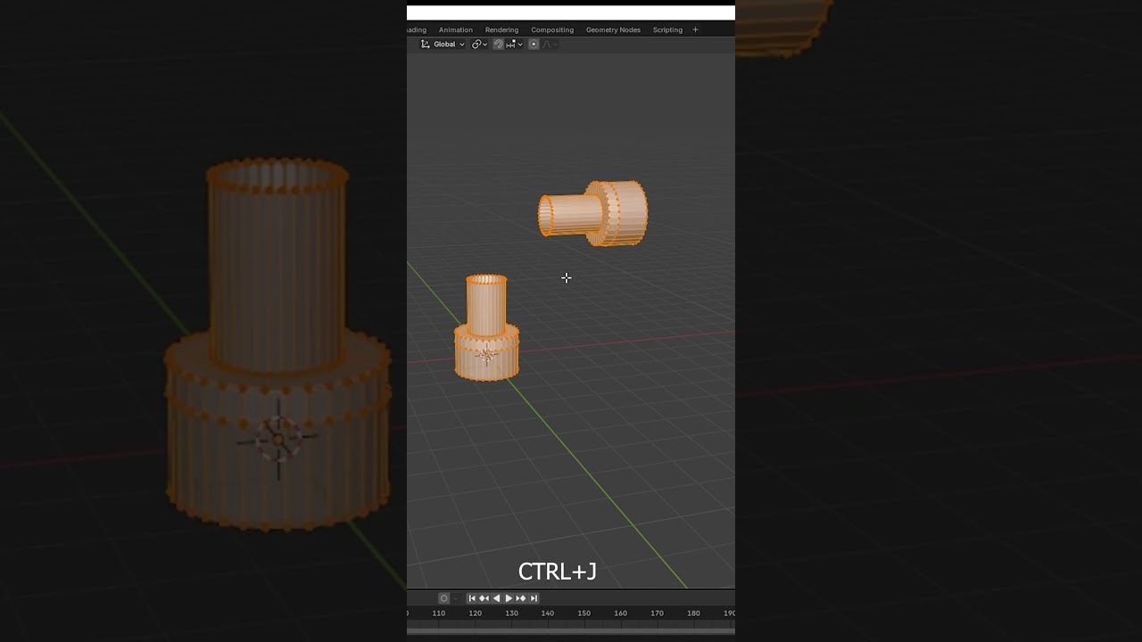This screenshot has height=642, width=1142.
Task: Play the animation in reverse
Action: click(x=497, y=598)
